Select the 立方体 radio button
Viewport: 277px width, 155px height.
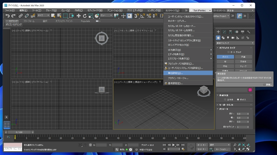(225, 100)
